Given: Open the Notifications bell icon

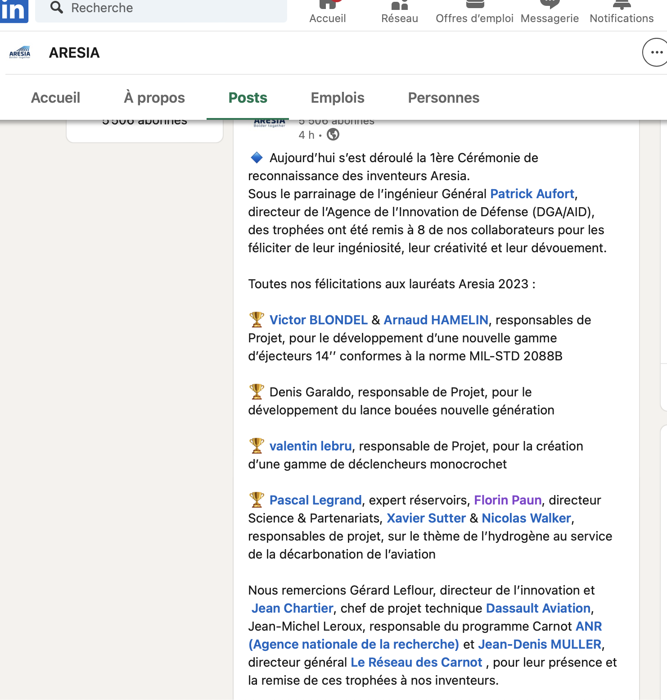Looking at the screenshot, I should click(x=621, y=5).
